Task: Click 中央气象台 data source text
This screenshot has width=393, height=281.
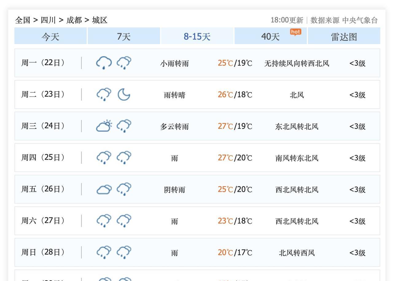Action: 360,20
